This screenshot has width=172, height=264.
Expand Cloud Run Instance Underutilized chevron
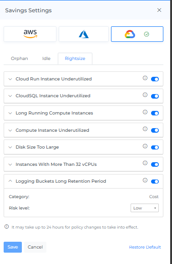[10, 79]
